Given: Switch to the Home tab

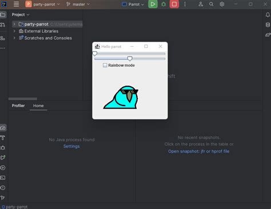Looking at the screenshot, I should point(38,106).
